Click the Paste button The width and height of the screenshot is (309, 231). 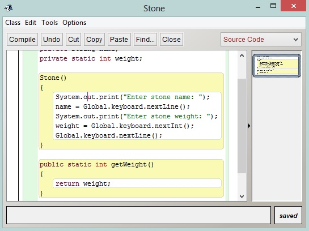[x=119, y=40]
